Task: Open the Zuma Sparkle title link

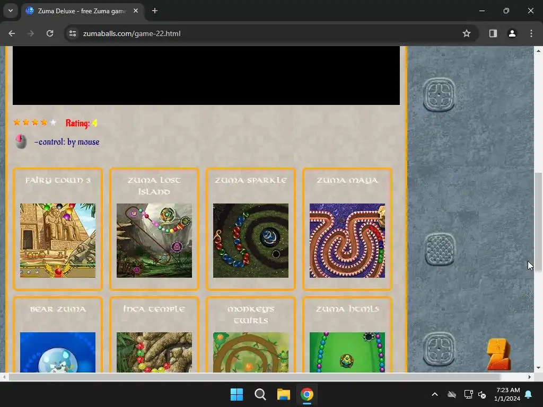Action: 251,180
